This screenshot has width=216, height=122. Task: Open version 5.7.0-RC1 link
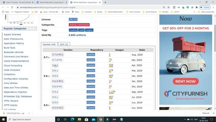pos(58,55)
